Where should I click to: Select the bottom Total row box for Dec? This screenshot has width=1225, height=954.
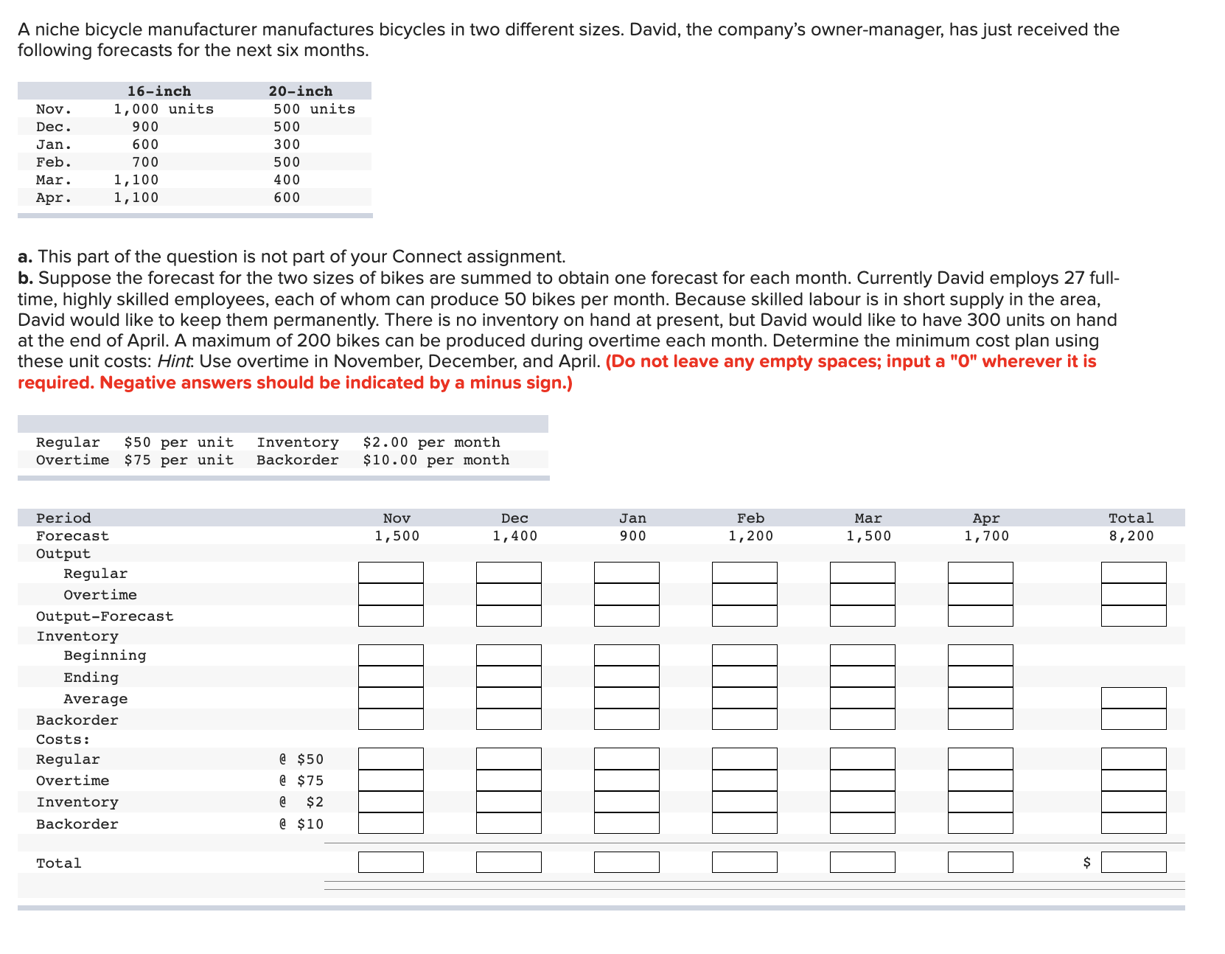(509, 862)
